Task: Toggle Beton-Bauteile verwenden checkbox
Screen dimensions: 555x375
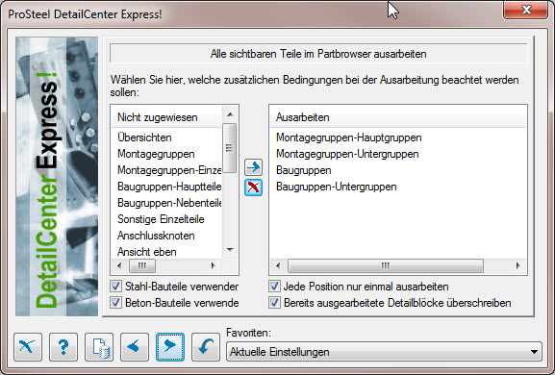Action: (115, 303)
